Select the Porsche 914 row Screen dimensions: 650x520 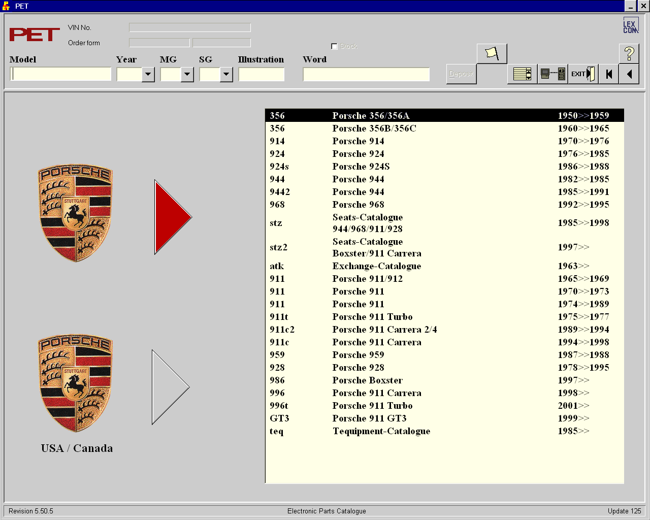(444, 141)
